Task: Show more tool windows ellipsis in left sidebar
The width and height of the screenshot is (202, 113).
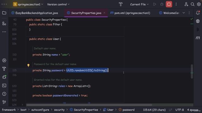Action: [4, 32]
